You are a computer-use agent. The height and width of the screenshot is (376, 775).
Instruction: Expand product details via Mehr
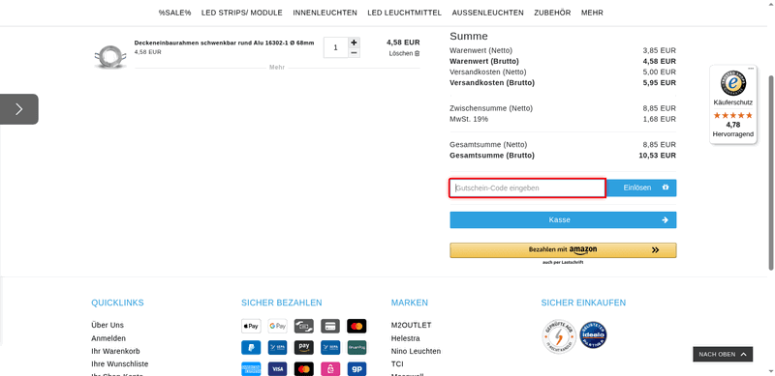point(277,68)
